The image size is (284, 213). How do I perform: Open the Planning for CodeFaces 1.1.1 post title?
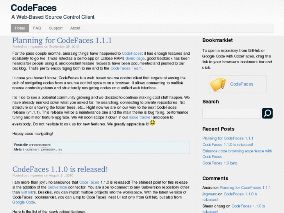62,40
